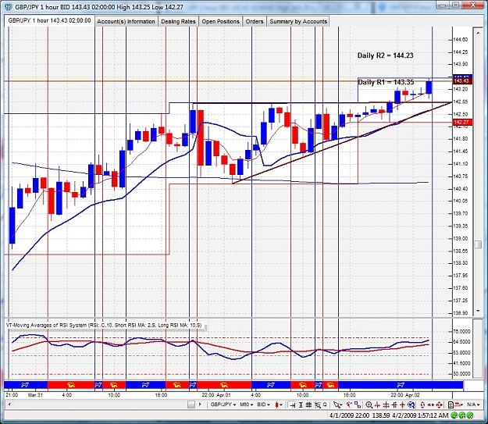Click the chart template document icon
The height and width of the screenshot is (424, 488).
(x=451, y=404)
